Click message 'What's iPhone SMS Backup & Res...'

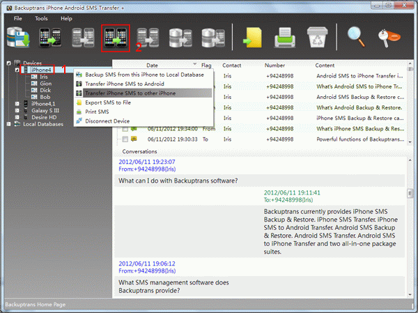click(x=360, y=129)
